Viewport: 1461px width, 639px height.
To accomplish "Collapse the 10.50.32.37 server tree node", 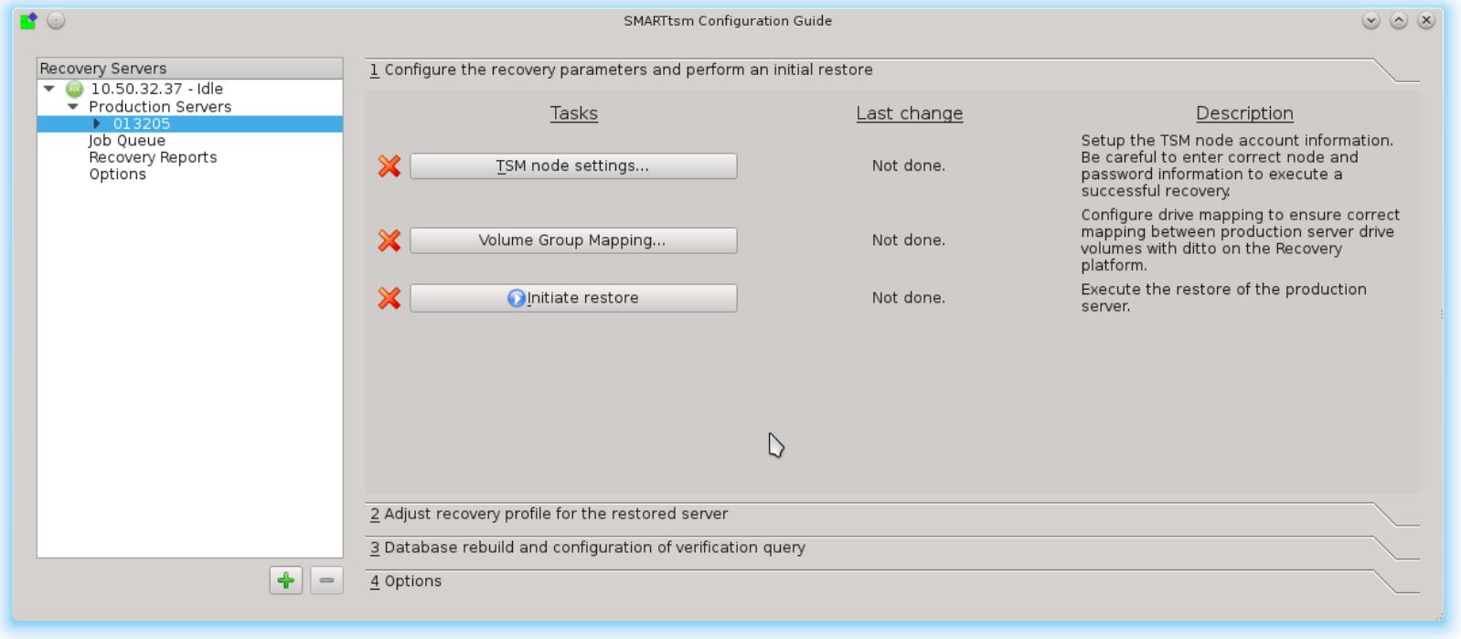I will click(x=49, y=89).
